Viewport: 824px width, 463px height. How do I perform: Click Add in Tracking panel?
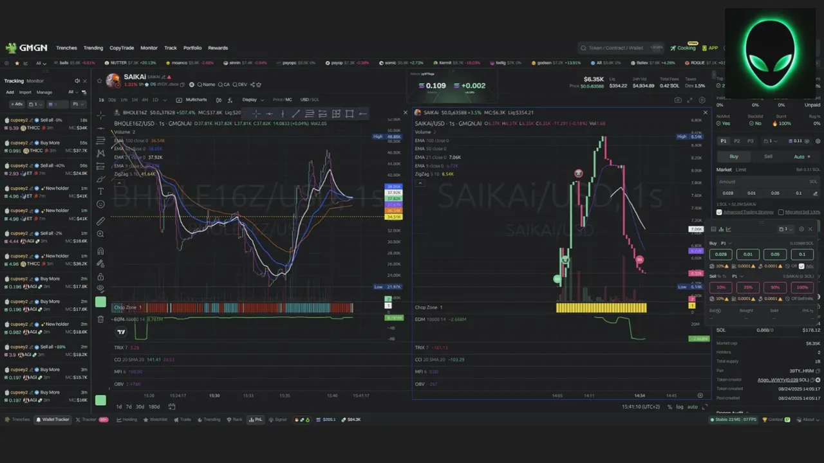[x=10, y=92]
